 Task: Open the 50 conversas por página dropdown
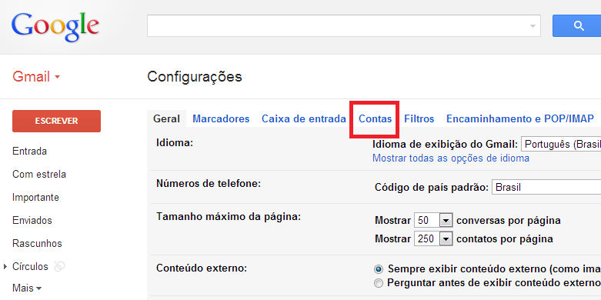point(433,221)
